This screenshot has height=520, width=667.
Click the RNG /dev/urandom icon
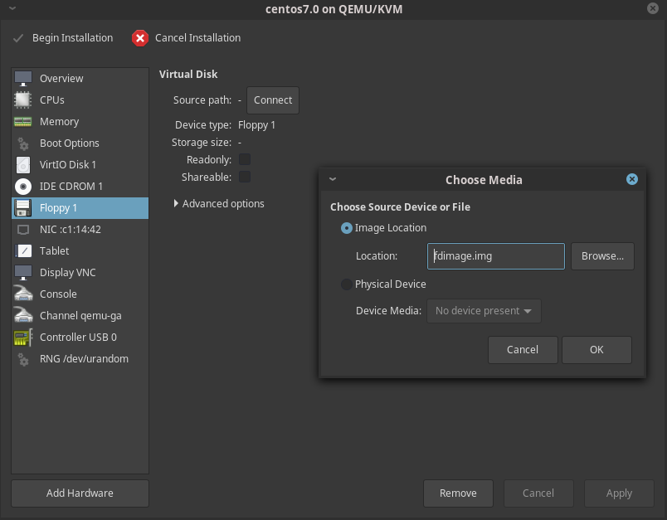point(23,358)
